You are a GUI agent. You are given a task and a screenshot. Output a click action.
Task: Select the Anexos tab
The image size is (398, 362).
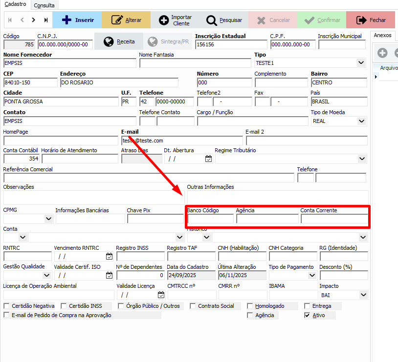tap(382, 35)
